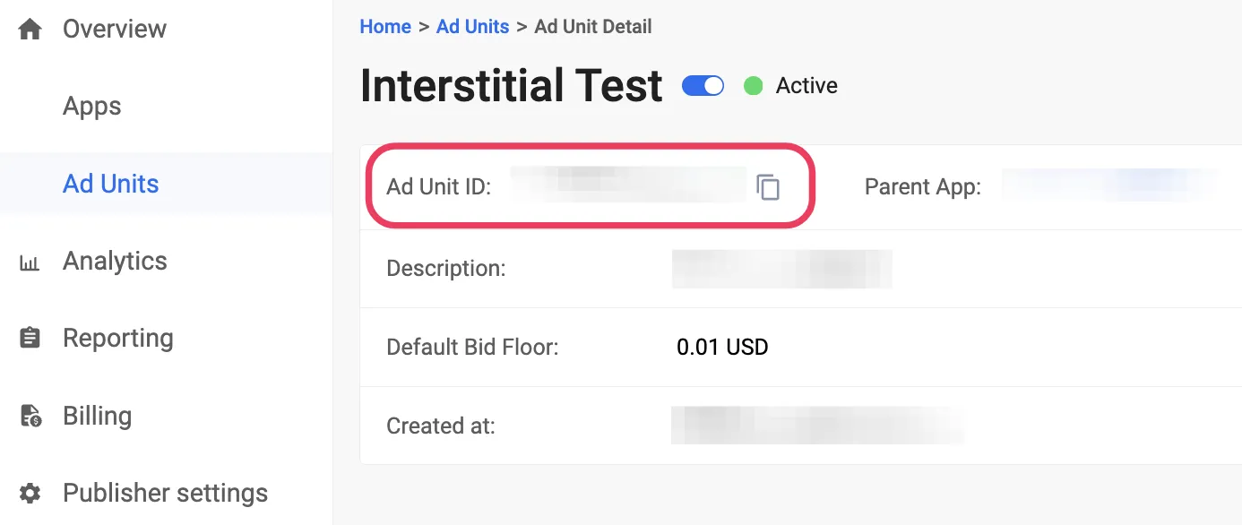The image size is (1242, 525).
Task: Open the Home breadcrumb link
Action: (385, 26)
